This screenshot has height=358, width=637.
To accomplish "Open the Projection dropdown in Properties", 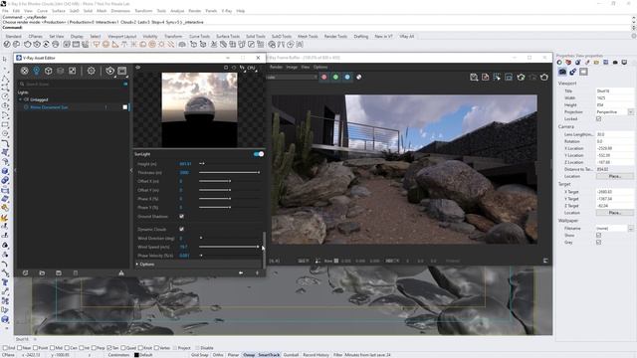I will point(630,111).
